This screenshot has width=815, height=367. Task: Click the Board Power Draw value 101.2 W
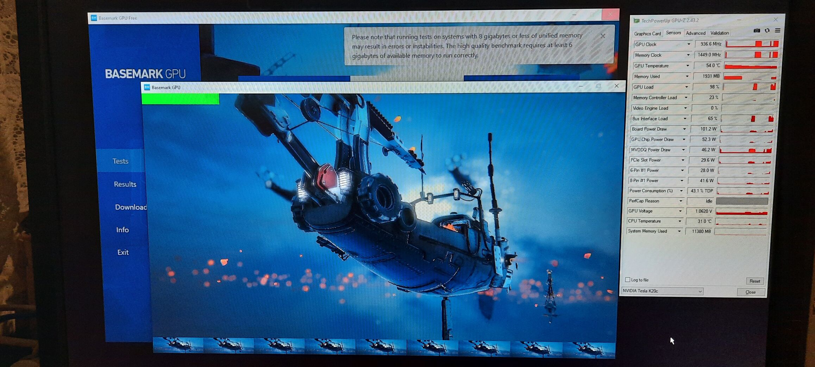point(704,129)
